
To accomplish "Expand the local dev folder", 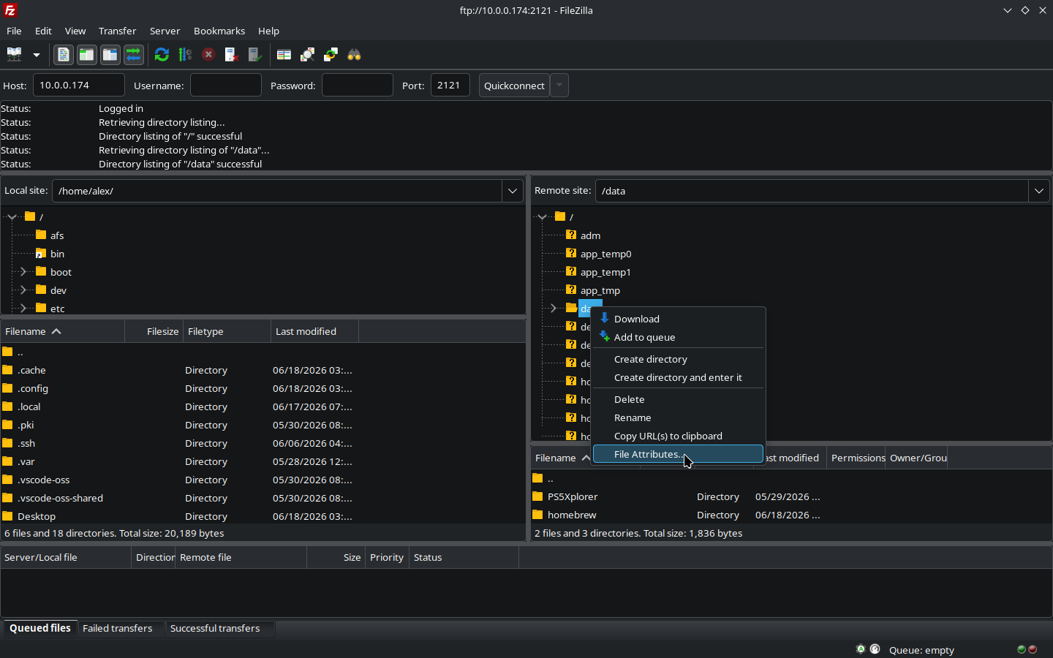I will pyautogui.click(x=23, y=290).
